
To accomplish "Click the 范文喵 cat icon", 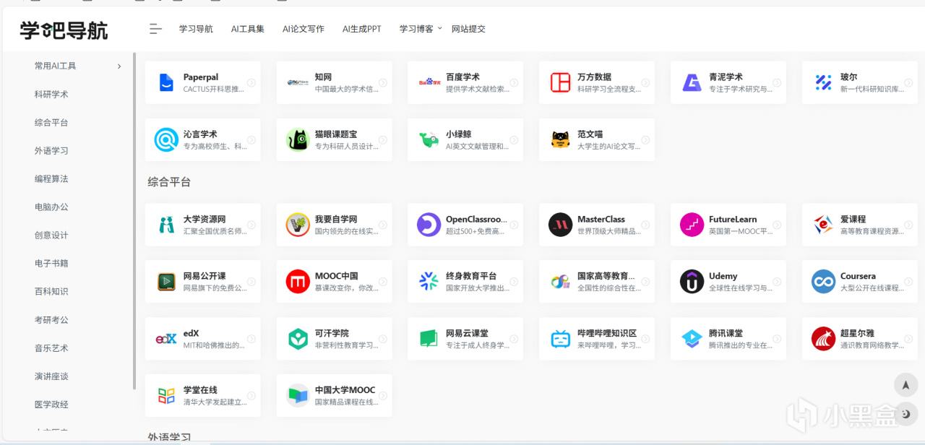I will pos(560,139).
